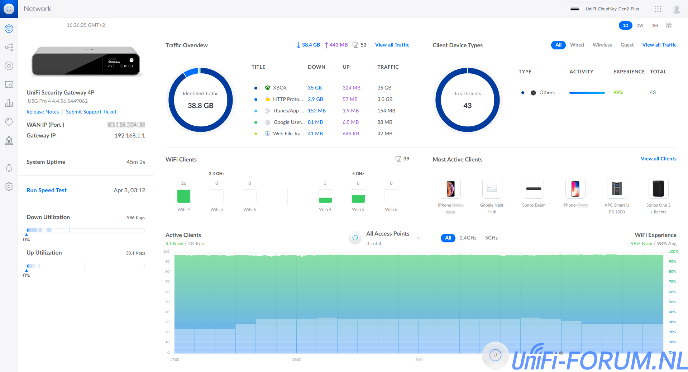The width and height of the screenshot is (688, 372).
Task: Open the Topology view from the sidebar
Action: (x=9, y=47)
